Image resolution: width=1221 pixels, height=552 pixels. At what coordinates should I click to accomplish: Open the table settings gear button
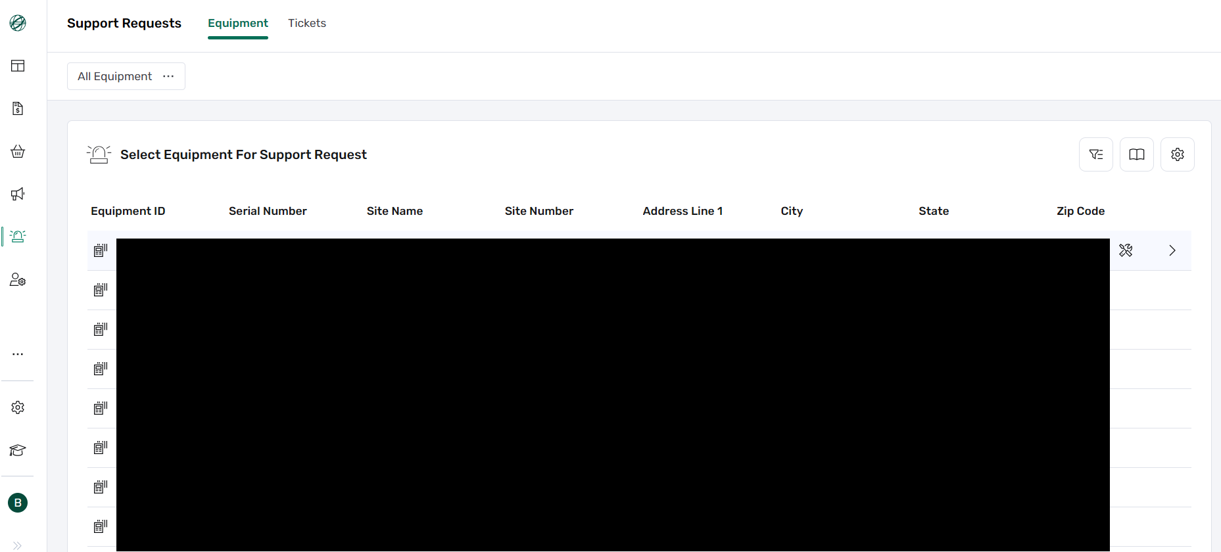coord(1178,154)
